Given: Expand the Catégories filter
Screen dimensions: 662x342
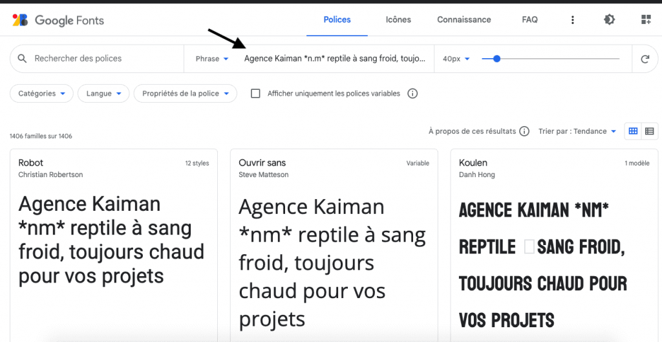Looking at the screenshot, I should (42, 94).
